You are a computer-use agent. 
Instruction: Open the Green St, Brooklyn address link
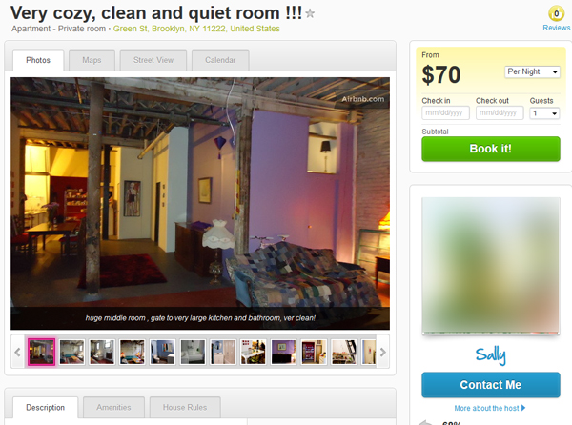pyautogui.click(x=196, y=29)
